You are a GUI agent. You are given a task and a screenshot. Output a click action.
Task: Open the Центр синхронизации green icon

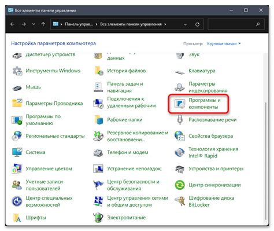pyautogui.click(x=180, y=185)
